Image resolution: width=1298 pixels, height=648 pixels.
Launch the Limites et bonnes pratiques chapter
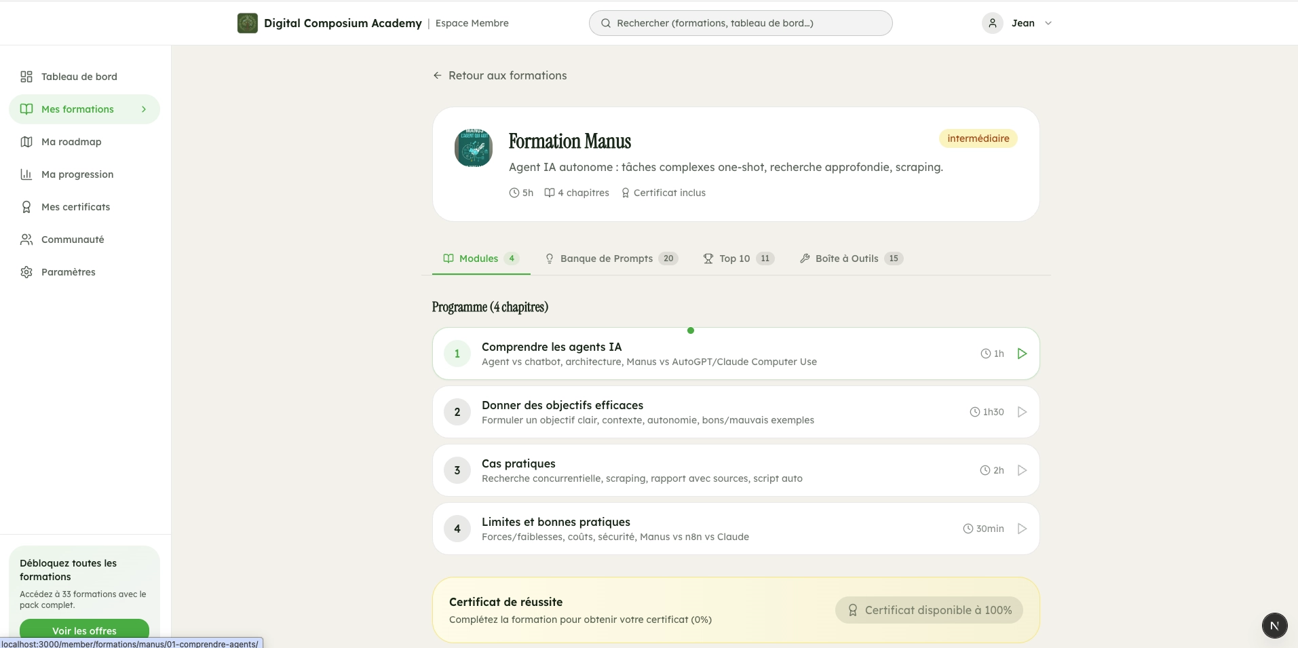1022,529
